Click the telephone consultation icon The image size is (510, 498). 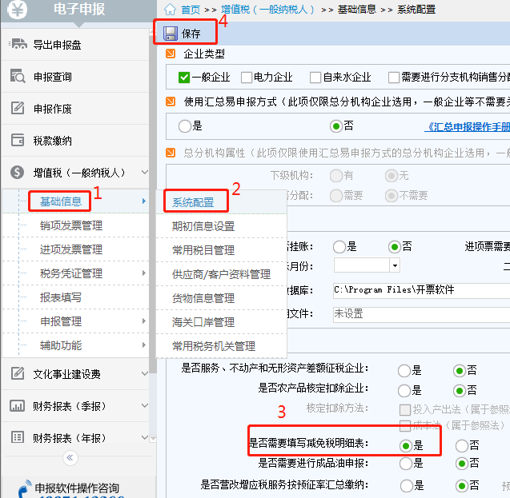tap(25, 489)
